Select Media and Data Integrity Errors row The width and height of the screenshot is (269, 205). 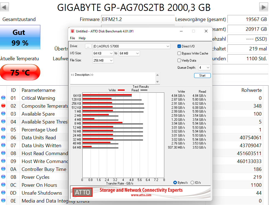55,201
